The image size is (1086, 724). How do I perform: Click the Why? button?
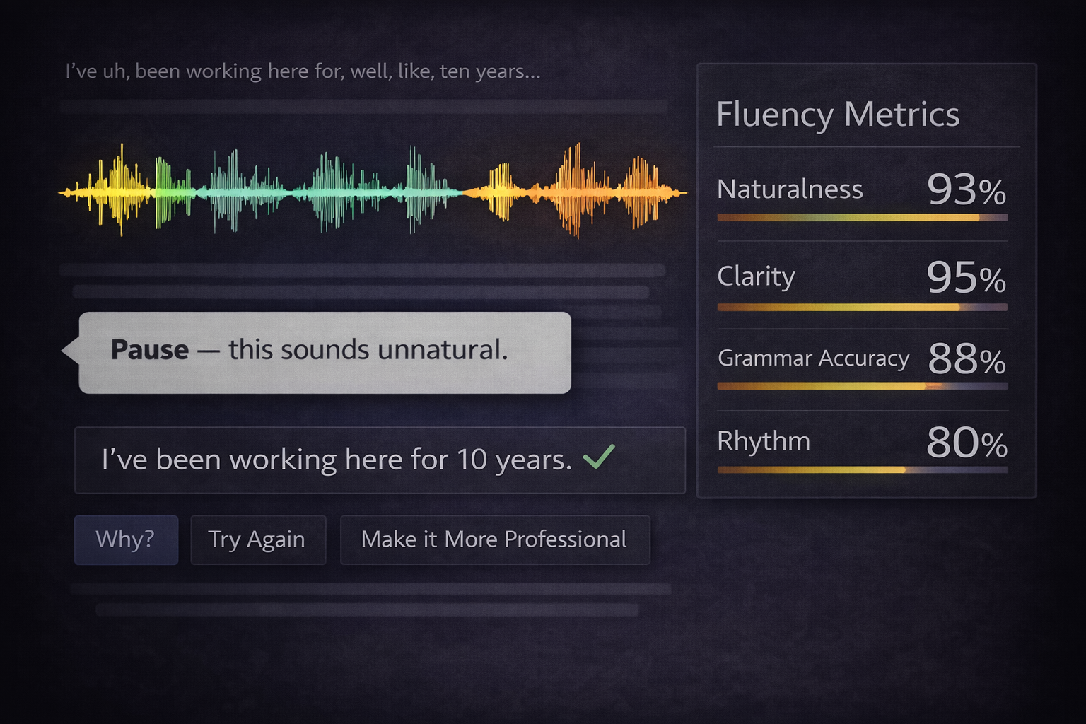pyautogui.click(x=126, y=539)
